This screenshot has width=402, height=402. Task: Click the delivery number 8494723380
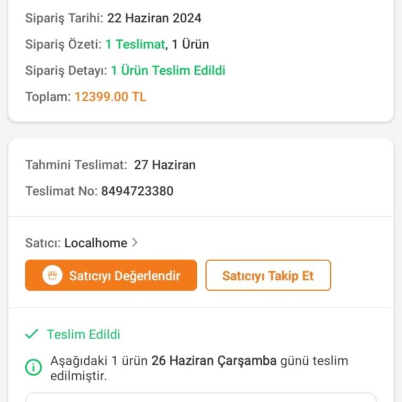(137, 191)
